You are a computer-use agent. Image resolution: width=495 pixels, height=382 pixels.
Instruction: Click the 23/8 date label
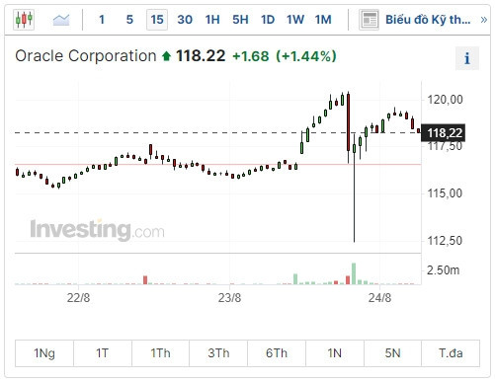point(229,298)
